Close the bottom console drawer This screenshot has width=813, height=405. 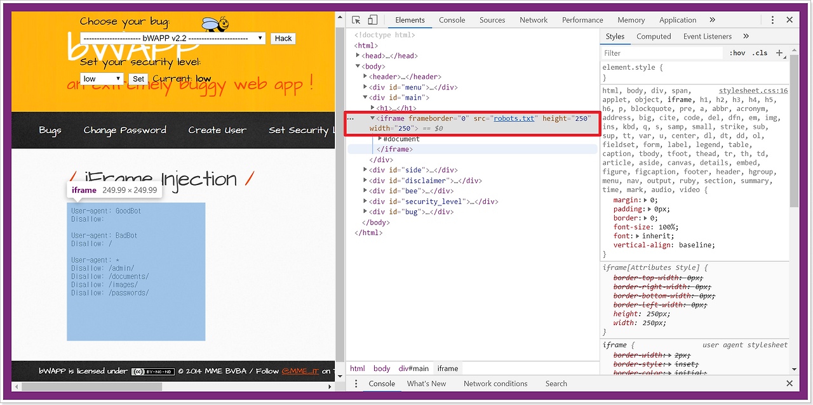click(789, 384)
